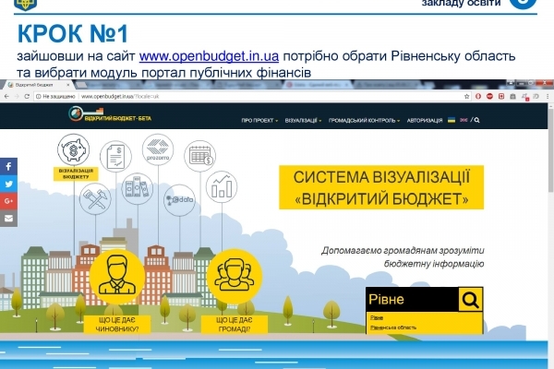
Task: Click the Рівне search input field
Action: [x=411, y=300]
